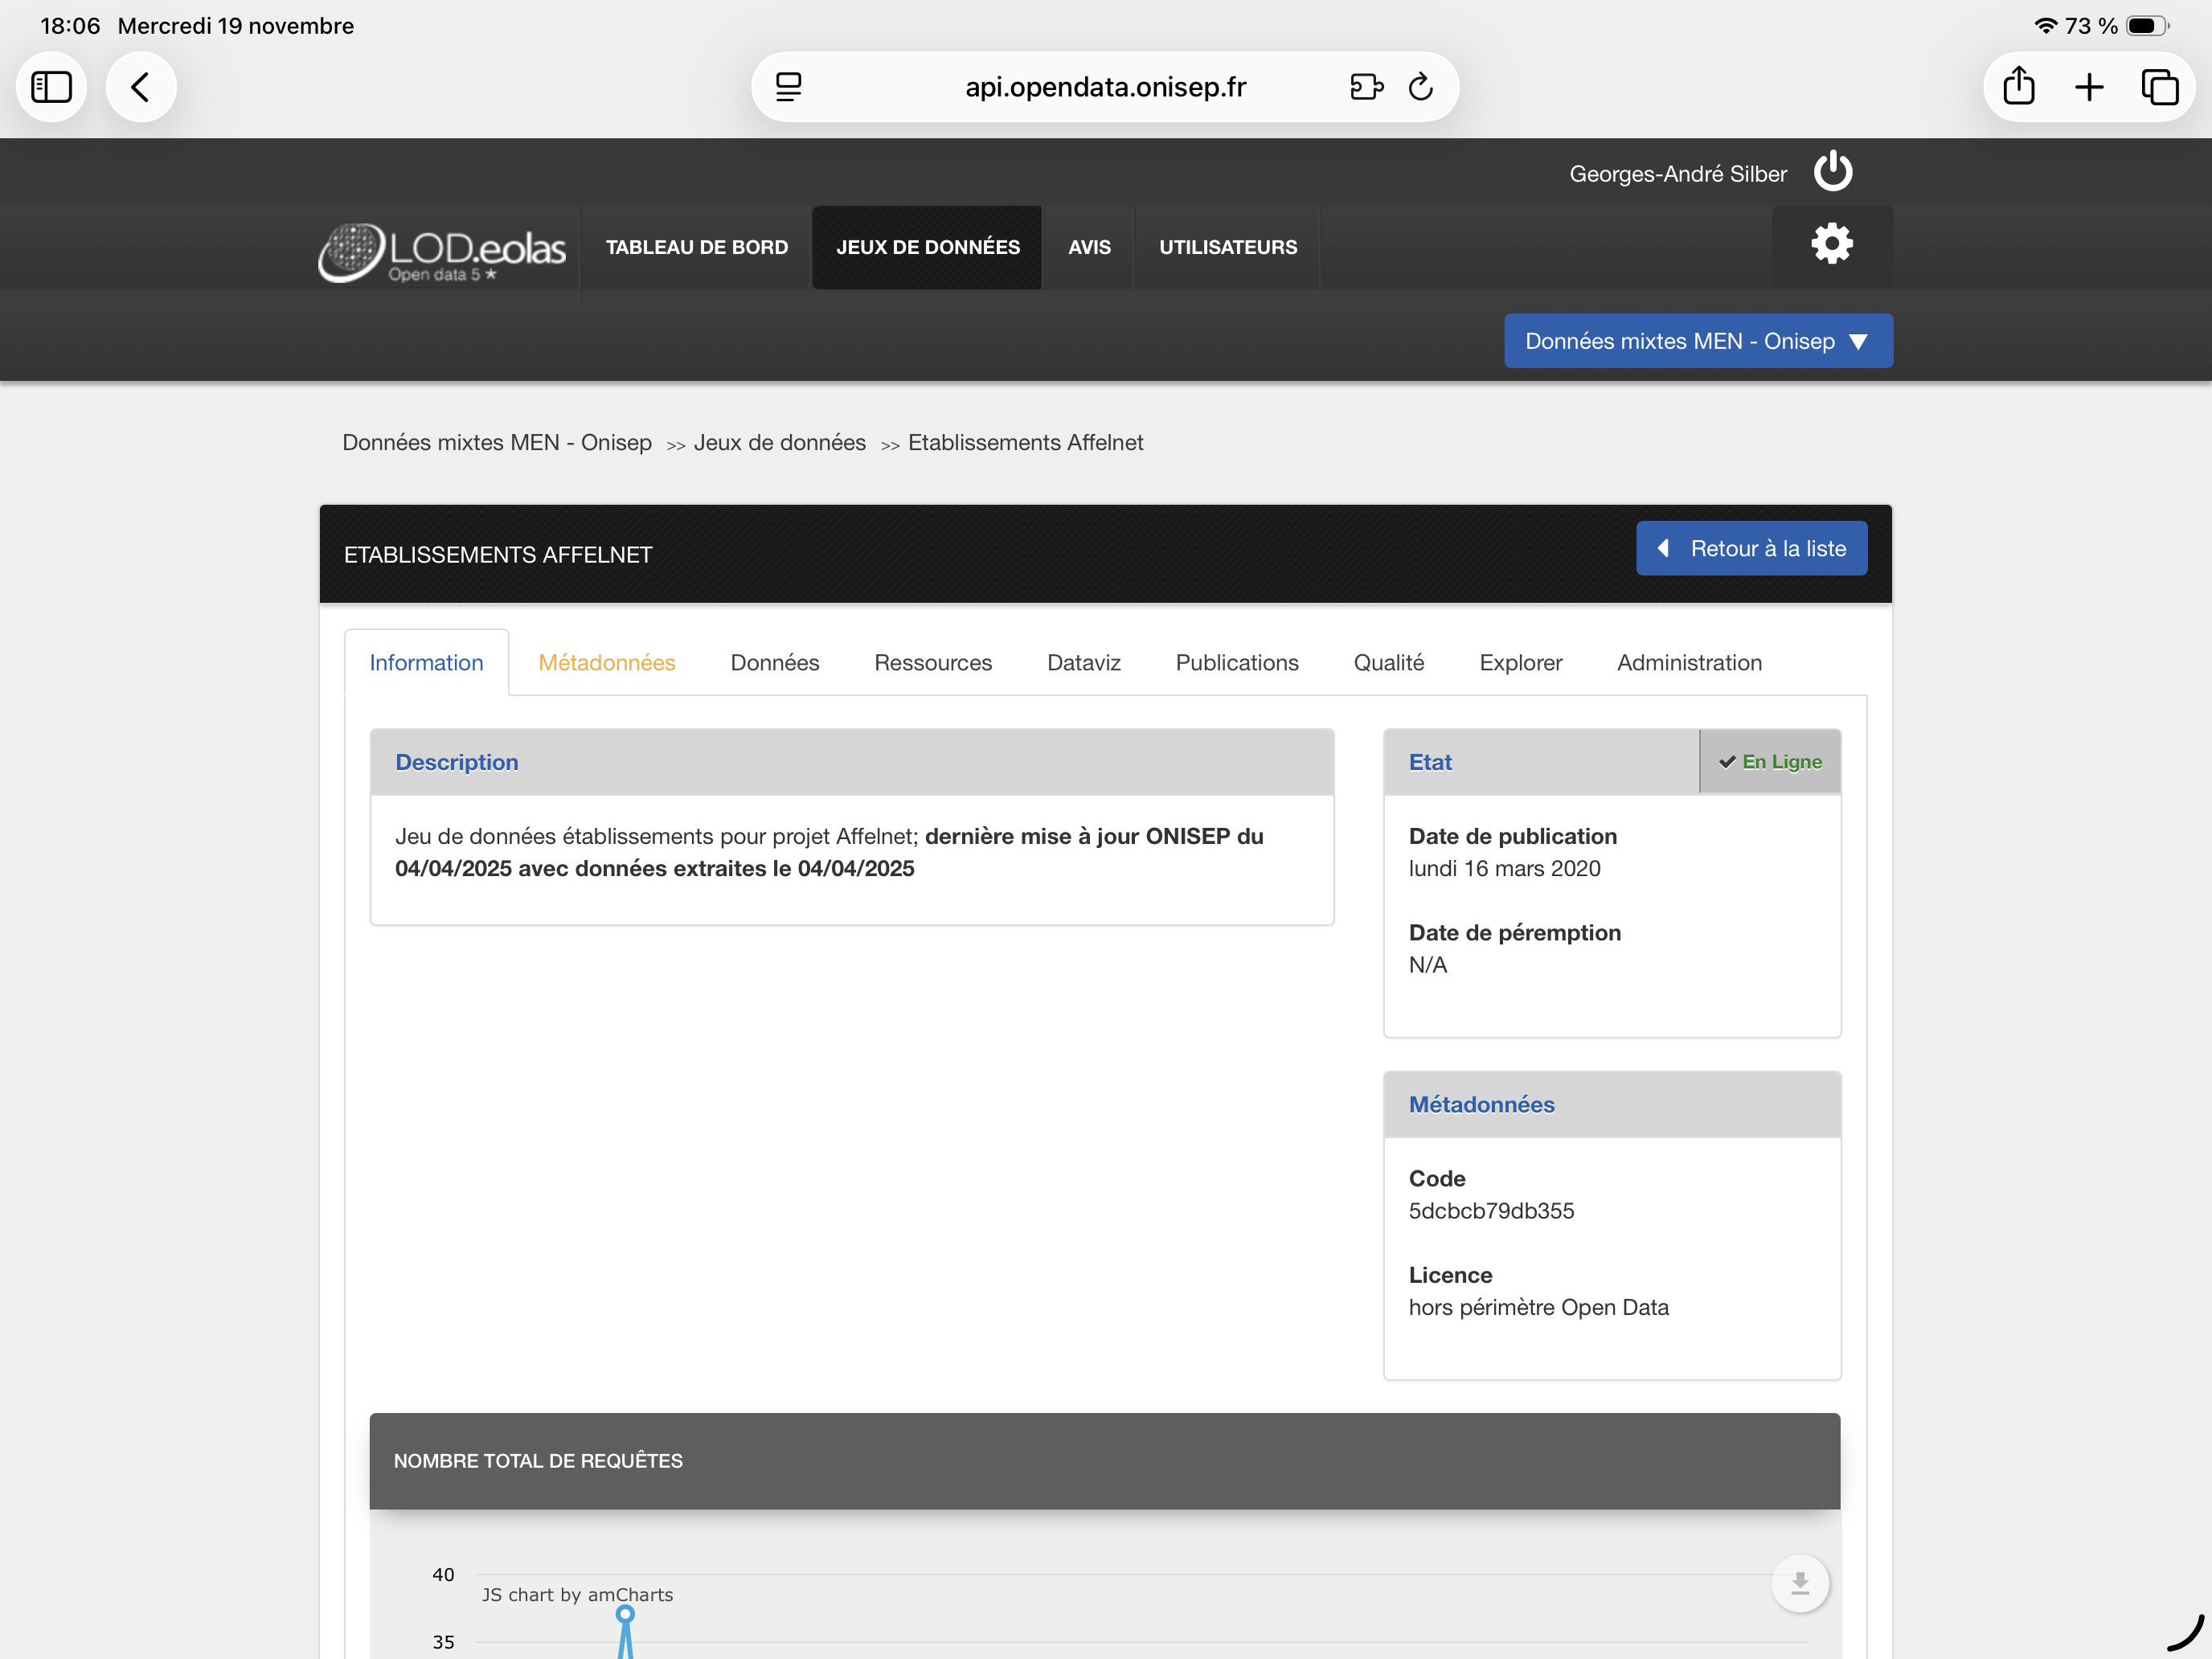
Task: Open page extensions menu icon
Action: [1365, 87]
